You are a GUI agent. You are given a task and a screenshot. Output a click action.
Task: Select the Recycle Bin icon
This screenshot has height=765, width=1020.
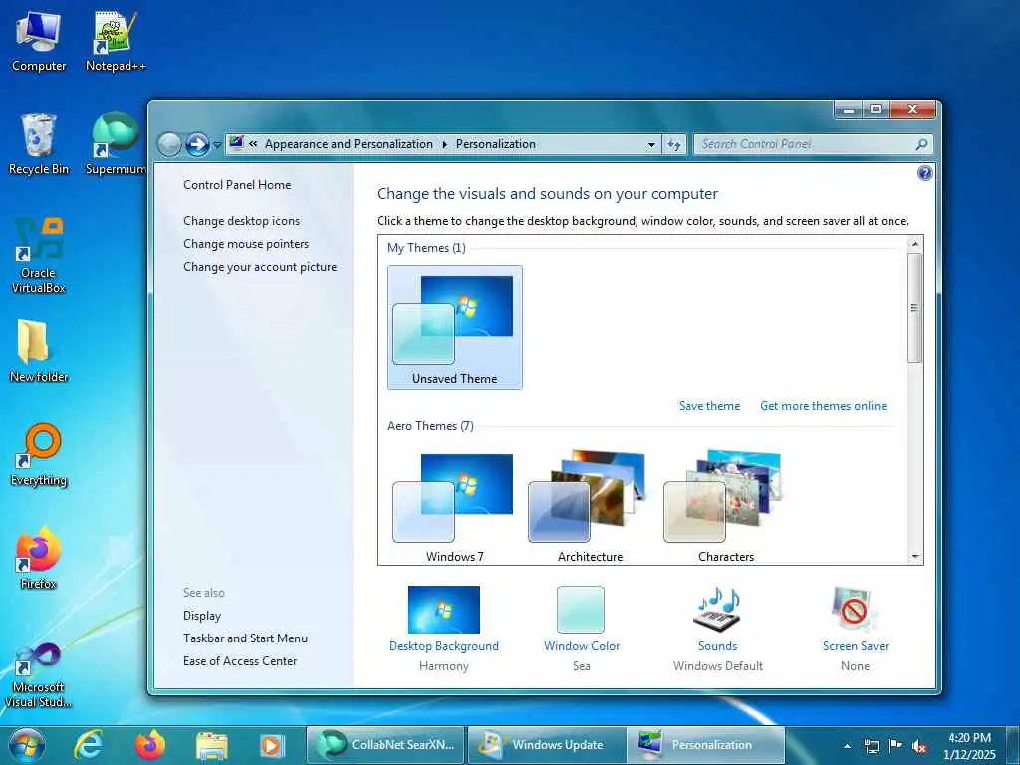coord(39,144)
